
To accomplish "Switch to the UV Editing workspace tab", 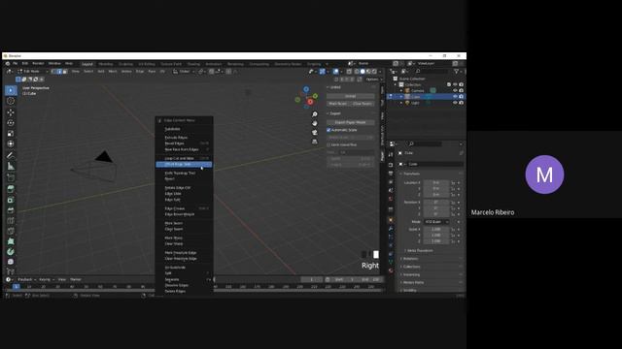I will tap(147, 64).
